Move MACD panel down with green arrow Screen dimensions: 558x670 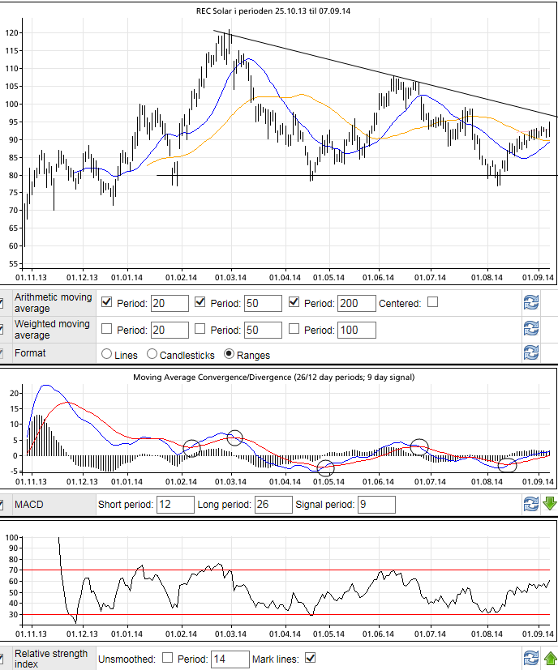pyautogui.click(x=550, y=504)
